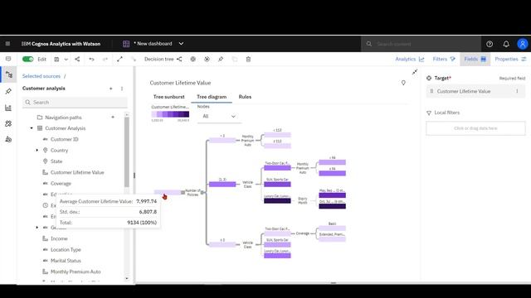Switch to the Rules tab
Image resolution: width=531 pixels, height=298 pixels.
[x=245, y=97]
